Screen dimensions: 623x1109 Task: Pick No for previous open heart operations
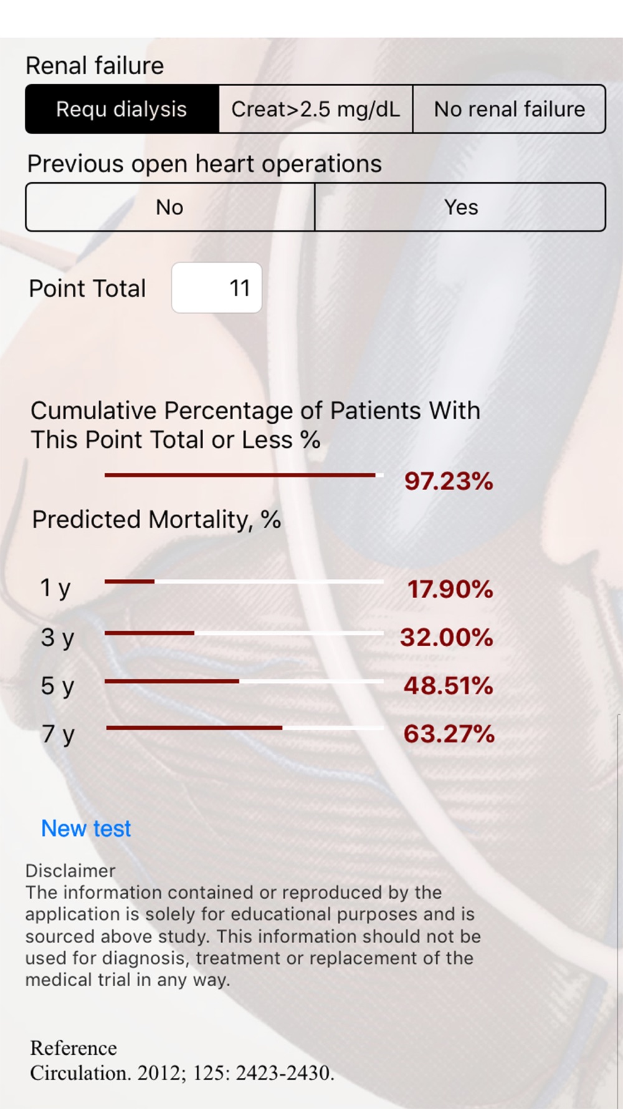[169, 207]
